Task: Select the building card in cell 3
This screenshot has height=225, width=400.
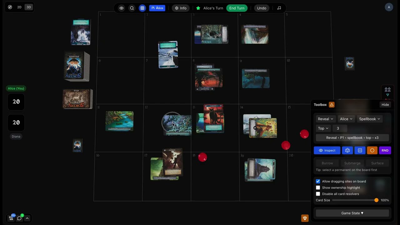Action: (214, 34)
